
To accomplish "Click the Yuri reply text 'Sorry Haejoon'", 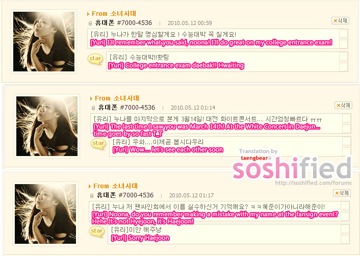I will (x=140, y=238).
